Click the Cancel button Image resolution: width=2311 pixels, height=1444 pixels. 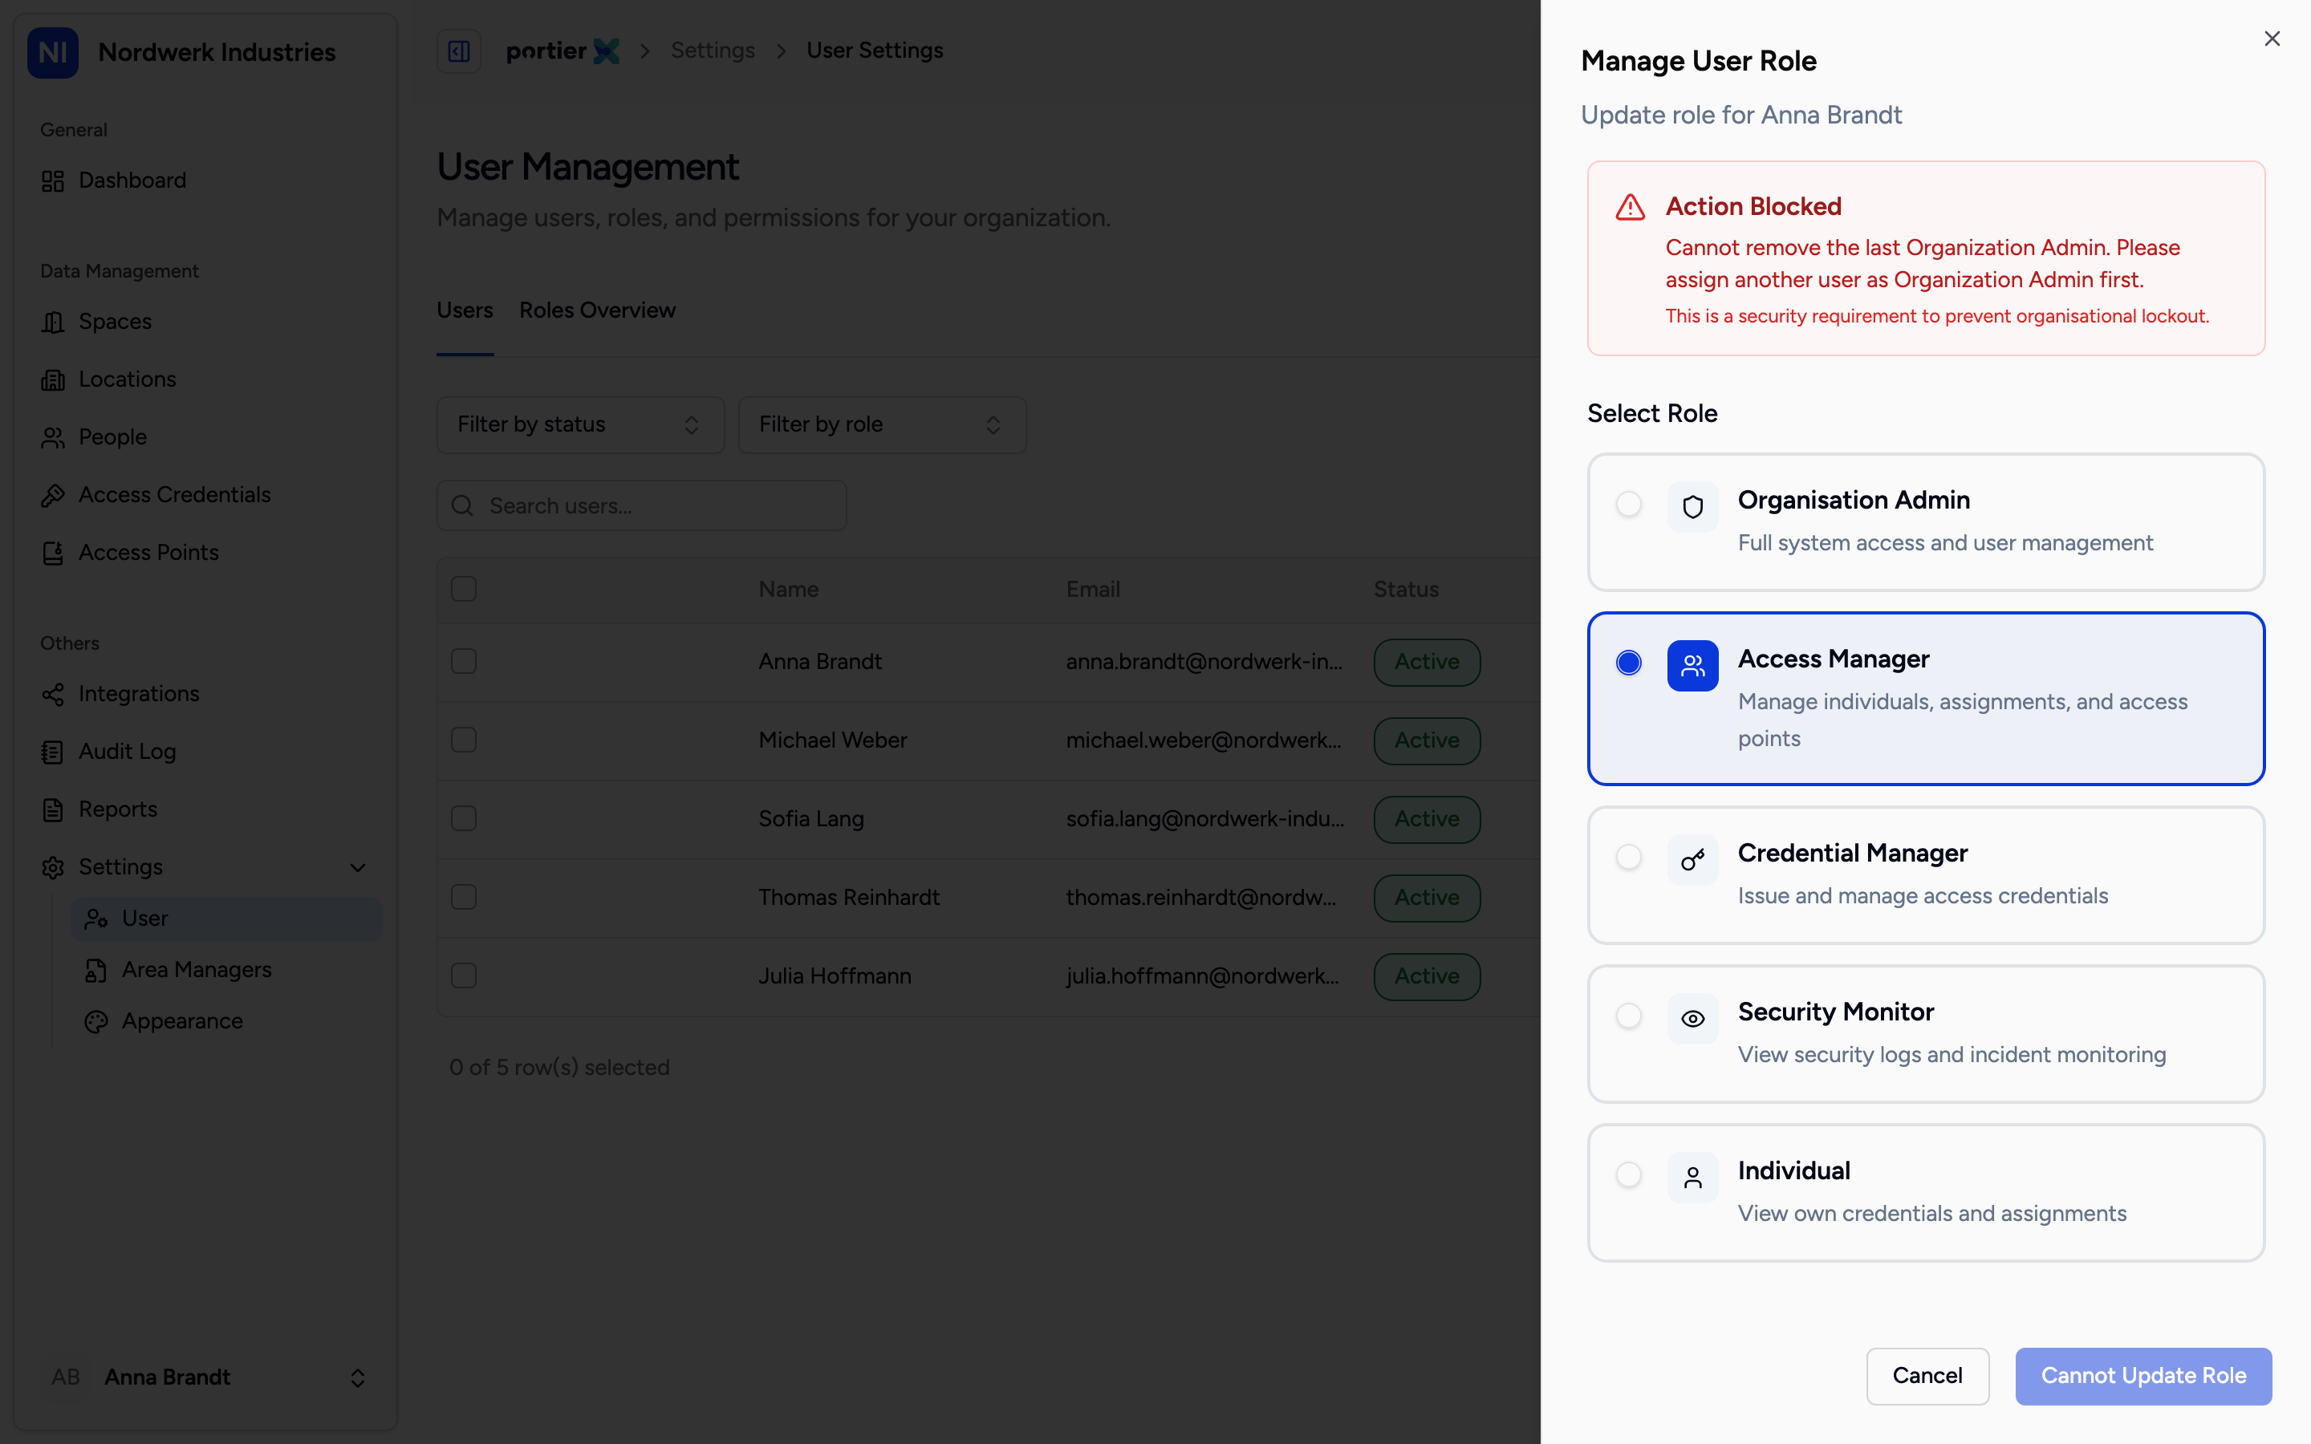pos(1927,1375)
